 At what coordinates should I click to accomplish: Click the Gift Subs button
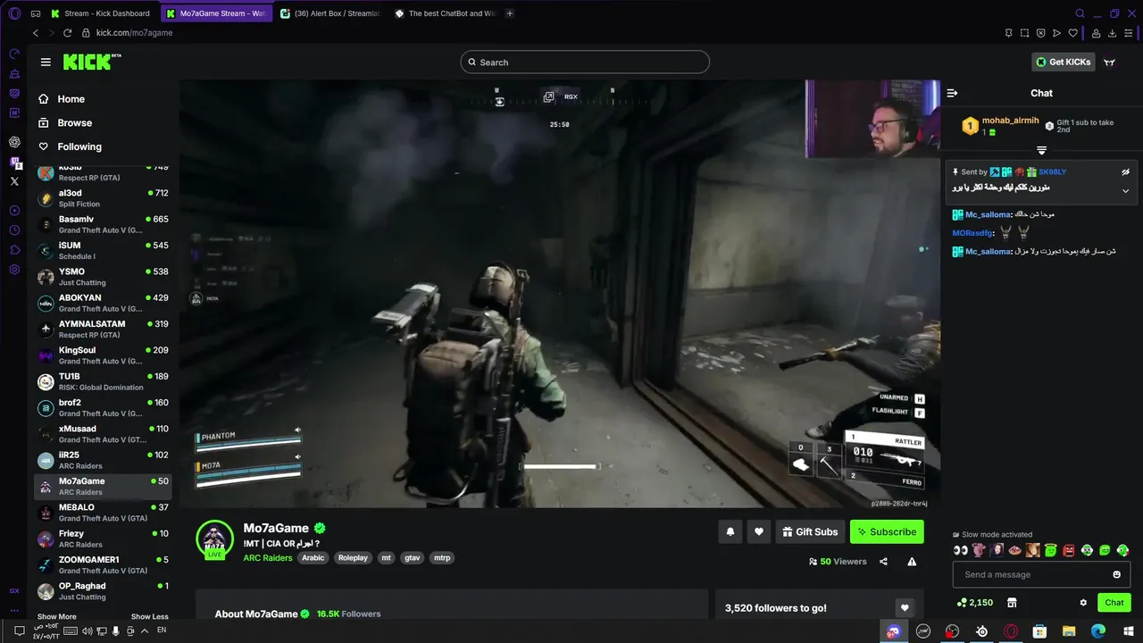(x=810, y=531)
